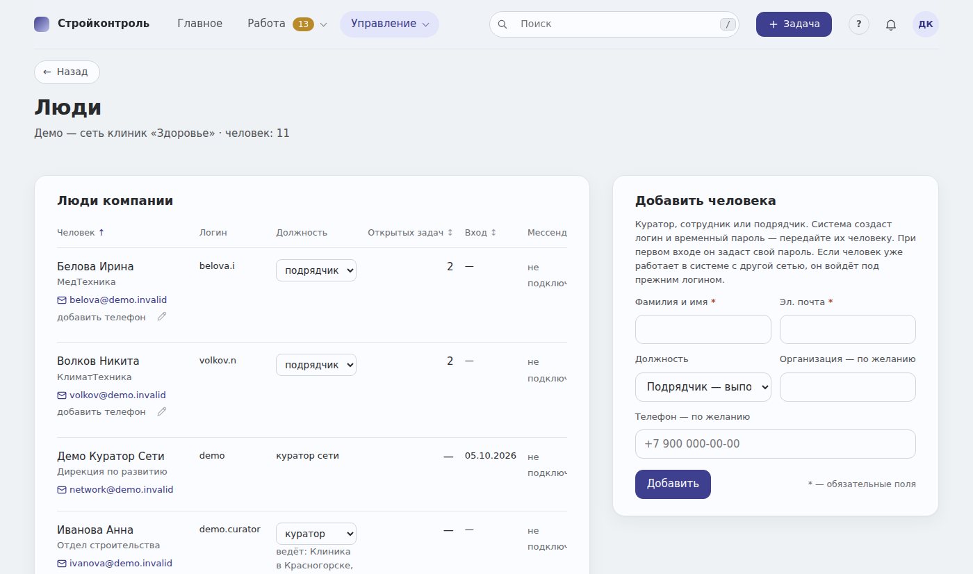Click the envelope icon beside network@demo.invalid

(x=62, y=490)
